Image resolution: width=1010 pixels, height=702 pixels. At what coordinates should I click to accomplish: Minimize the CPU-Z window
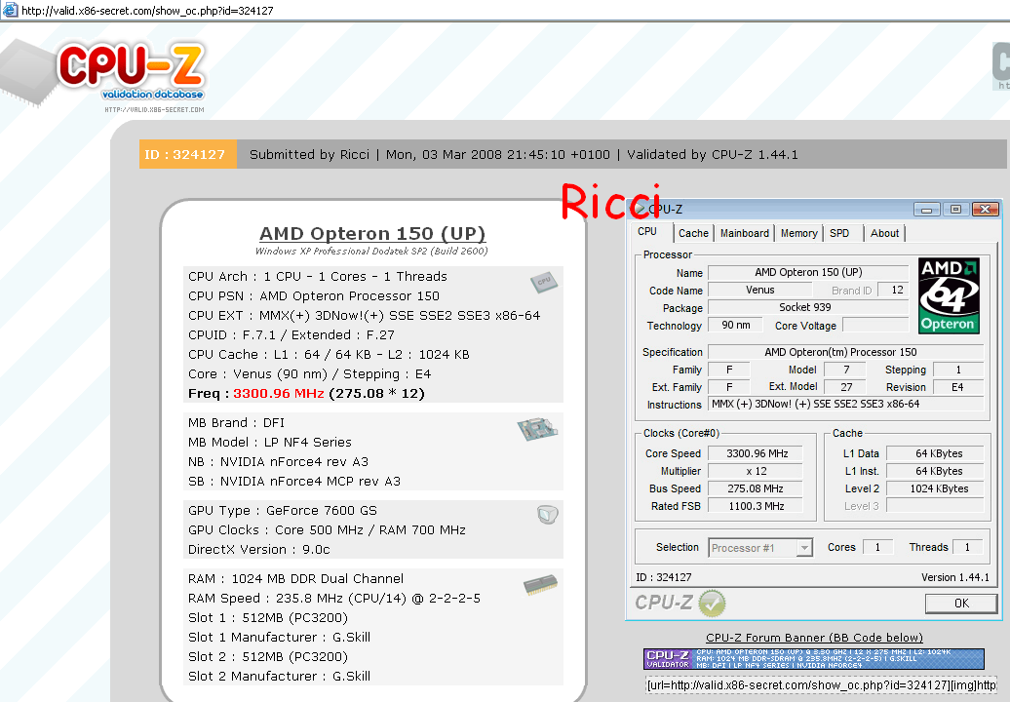click(926, 210)
